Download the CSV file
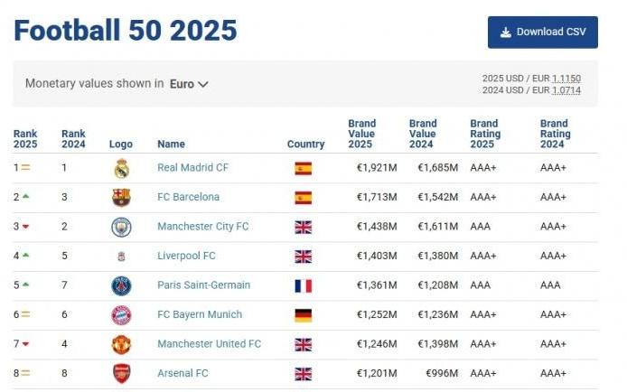Screen dimensions: 627x392 point(542,32)
